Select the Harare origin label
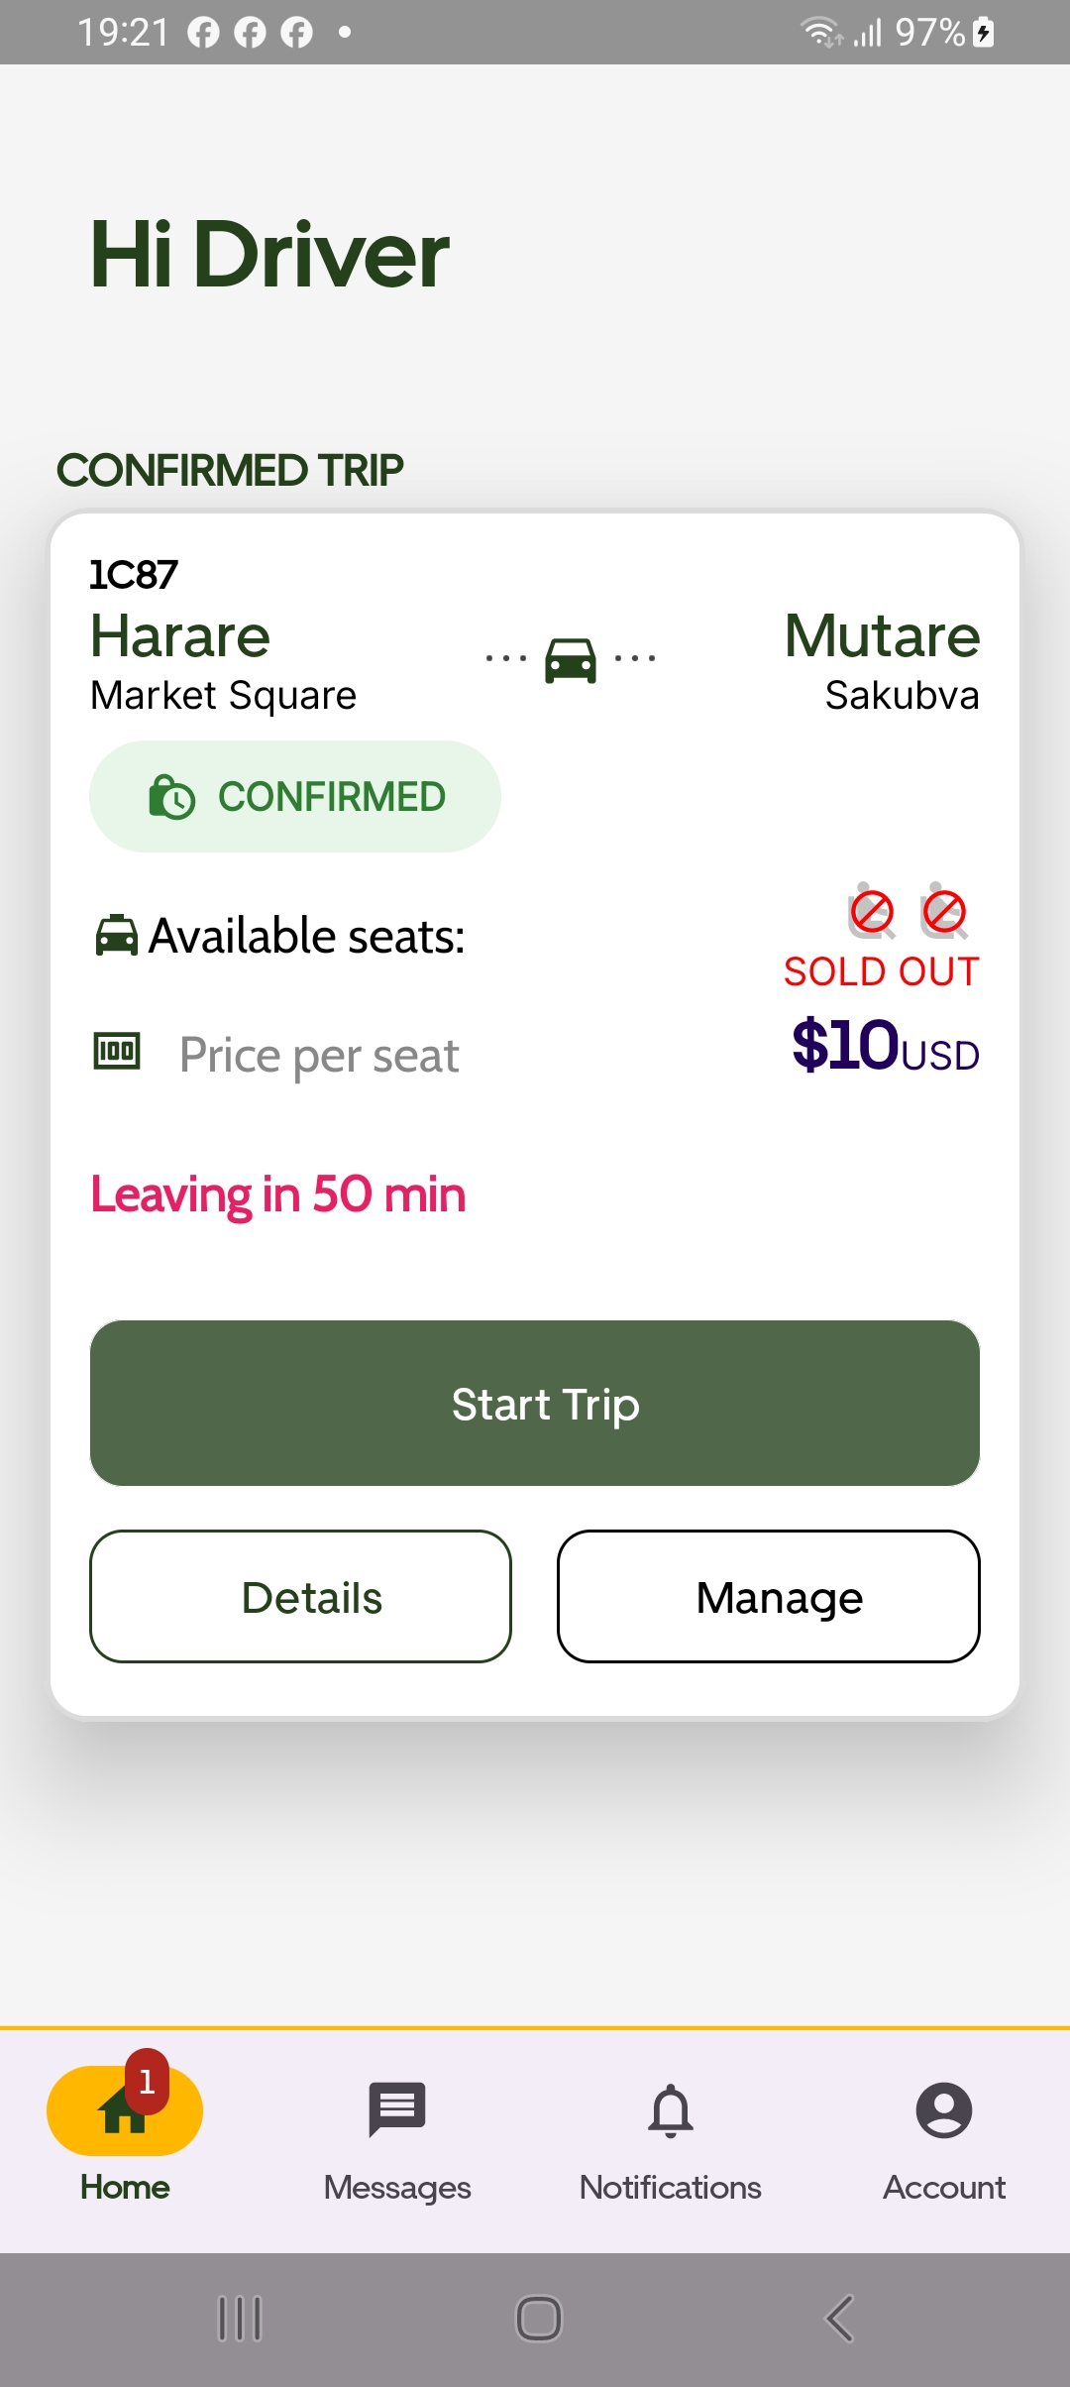The height and width of the screenshot is (2387, 1070). pos(180,636)
